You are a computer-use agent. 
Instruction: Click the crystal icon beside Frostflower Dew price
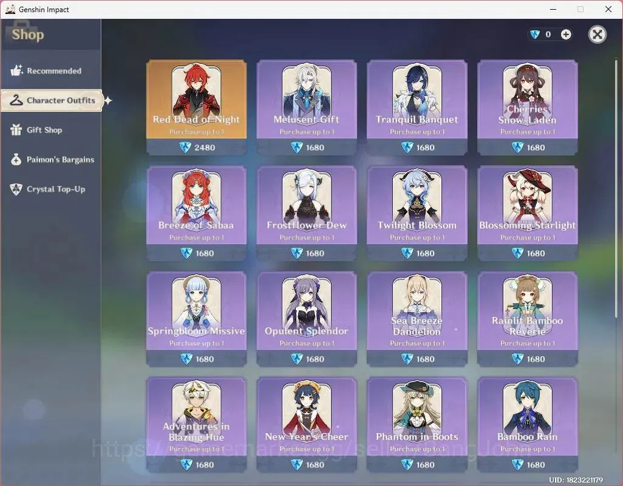pos(297,253)
